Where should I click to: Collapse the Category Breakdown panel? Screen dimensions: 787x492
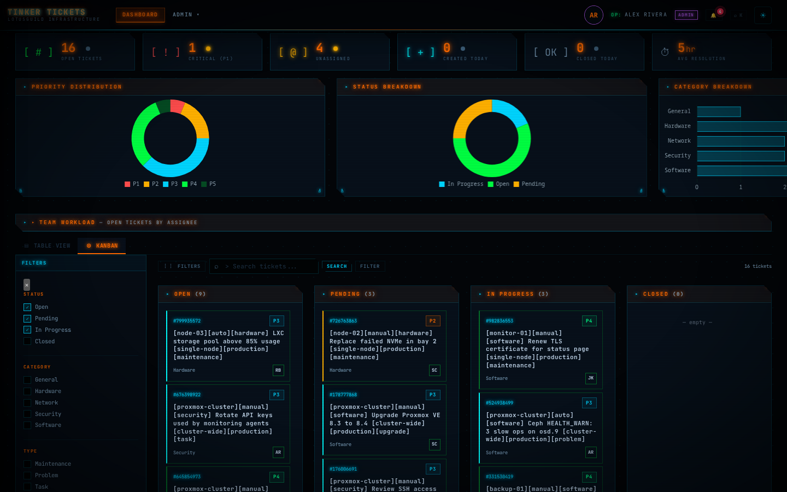click(x=668, y=87)
